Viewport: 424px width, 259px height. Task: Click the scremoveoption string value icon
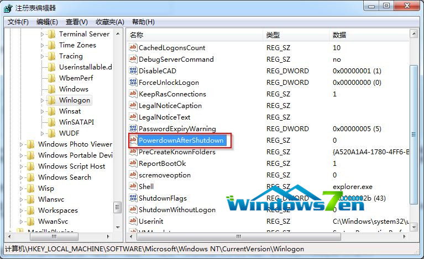(x=133, y=175)
